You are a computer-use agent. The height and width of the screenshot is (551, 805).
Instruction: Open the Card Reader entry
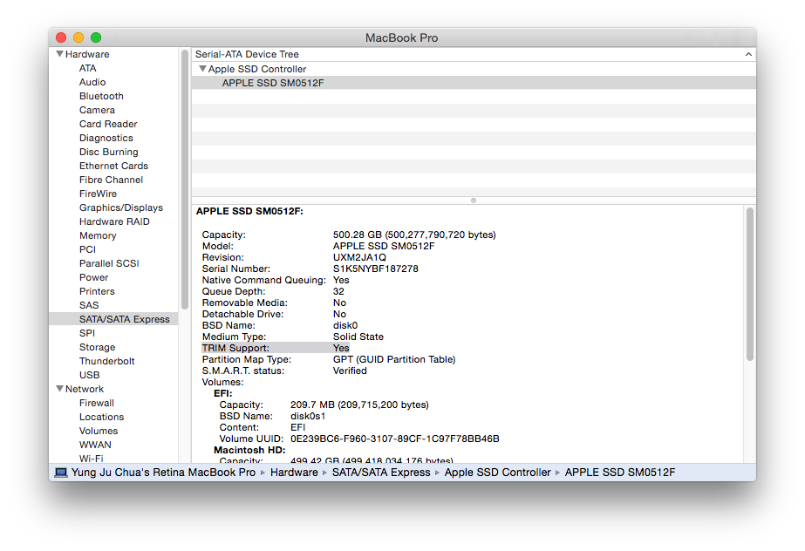pyautogui.click(x=108, y=124)
